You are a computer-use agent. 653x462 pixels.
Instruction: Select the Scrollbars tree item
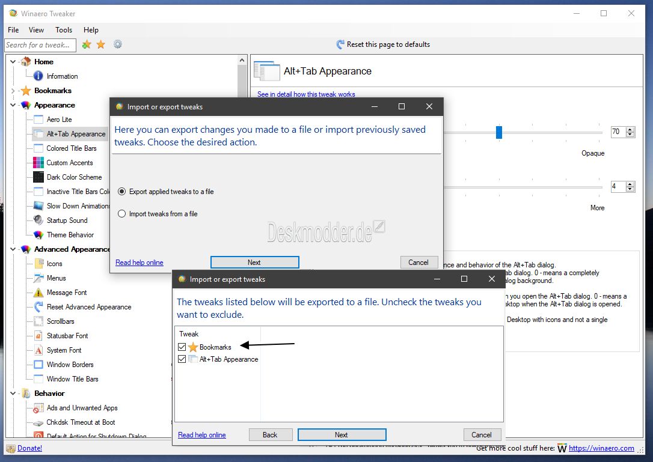(60, 321)
